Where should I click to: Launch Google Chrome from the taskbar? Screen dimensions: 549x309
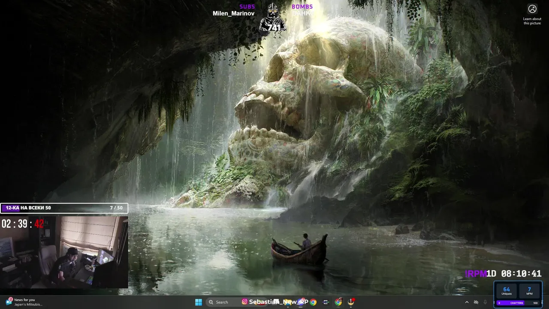(x=313, y=302)
